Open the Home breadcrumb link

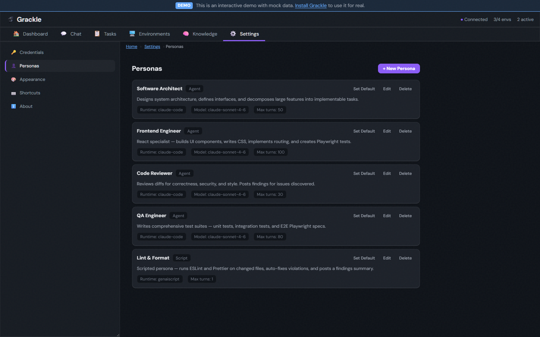tap(131, 46)
